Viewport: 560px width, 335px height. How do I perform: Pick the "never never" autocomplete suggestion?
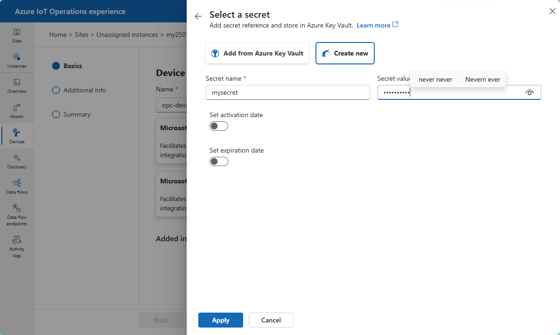pyautogui.click(x=435, y=79)
